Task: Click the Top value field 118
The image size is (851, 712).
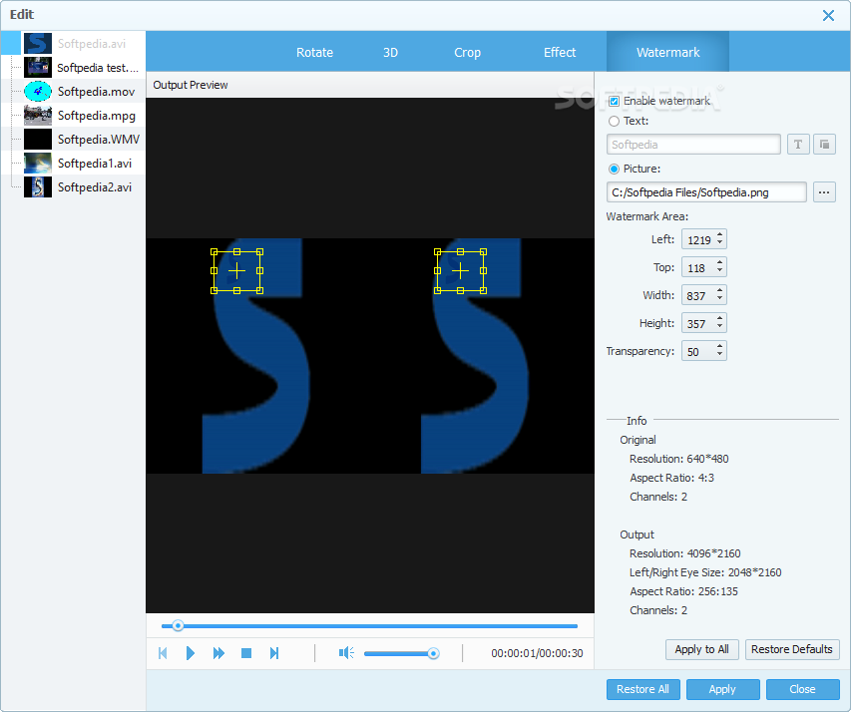Action: pos(699,267)
